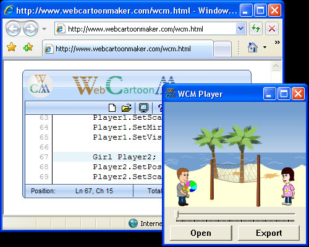Viewport: 309px width, 247px height.
Task: Click the boy character in the preview
Action: 183,187
